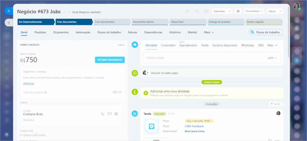This screenshot has width=307, height=141.
Task: Click the pencil icon beside the deal title
Action: 64,12
